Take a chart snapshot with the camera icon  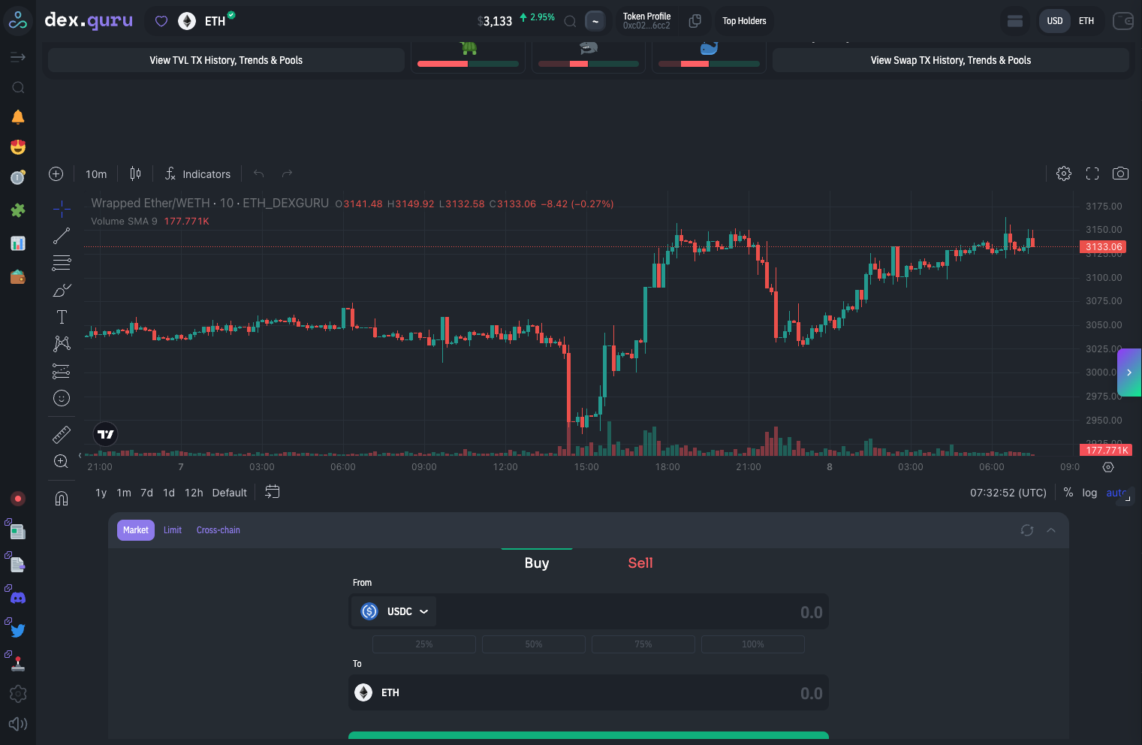[x=1120, y=173]
